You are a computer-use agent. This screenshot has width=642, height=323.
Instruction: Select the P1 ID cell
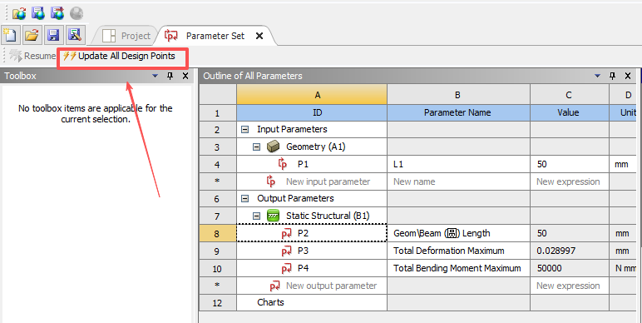pyautogui.click(x=312, y=164)
